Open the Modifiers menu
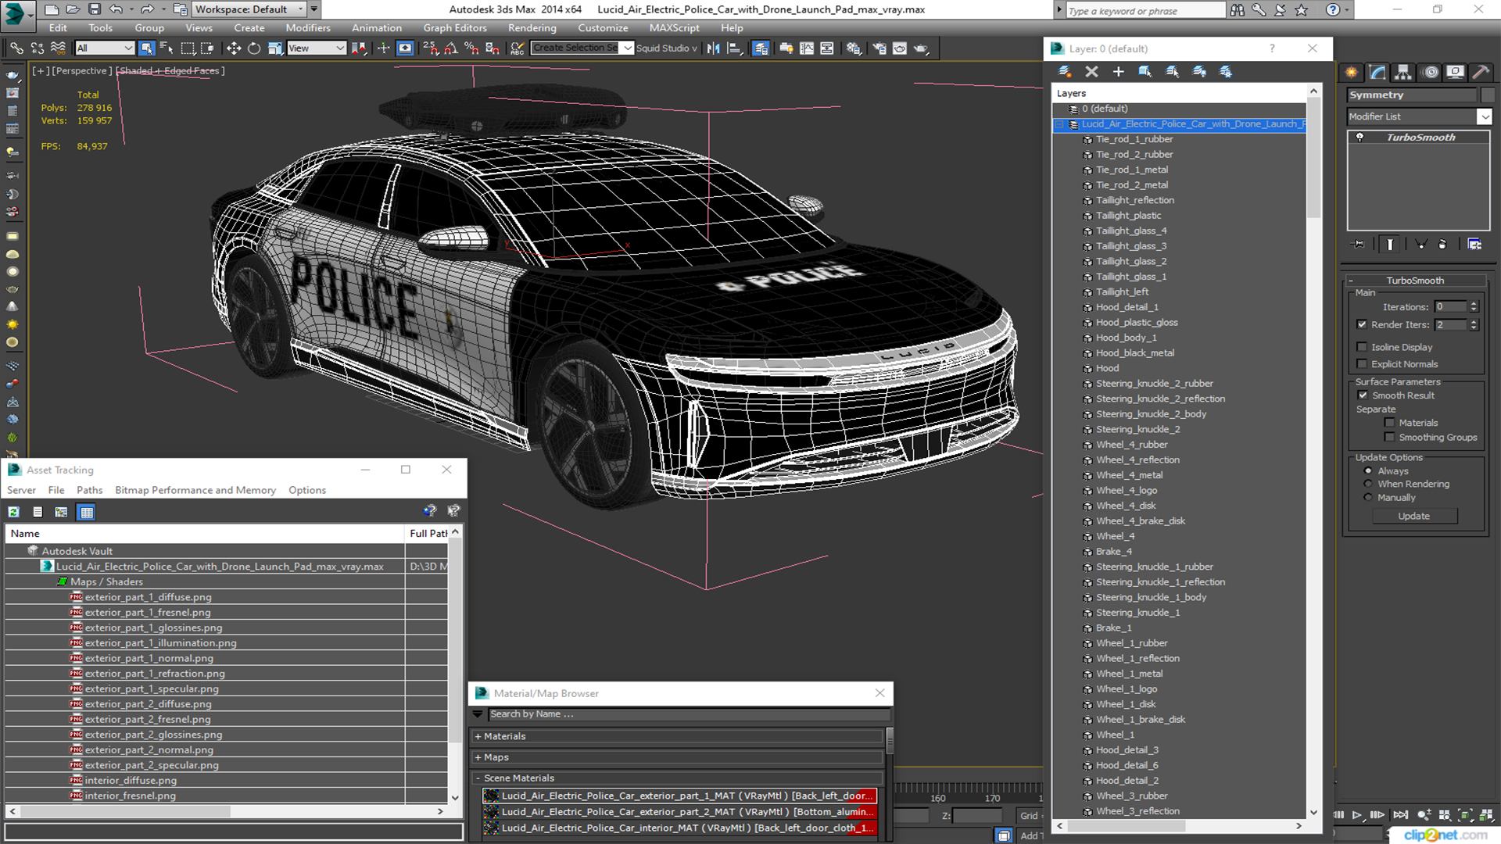 tap(308, 28)
